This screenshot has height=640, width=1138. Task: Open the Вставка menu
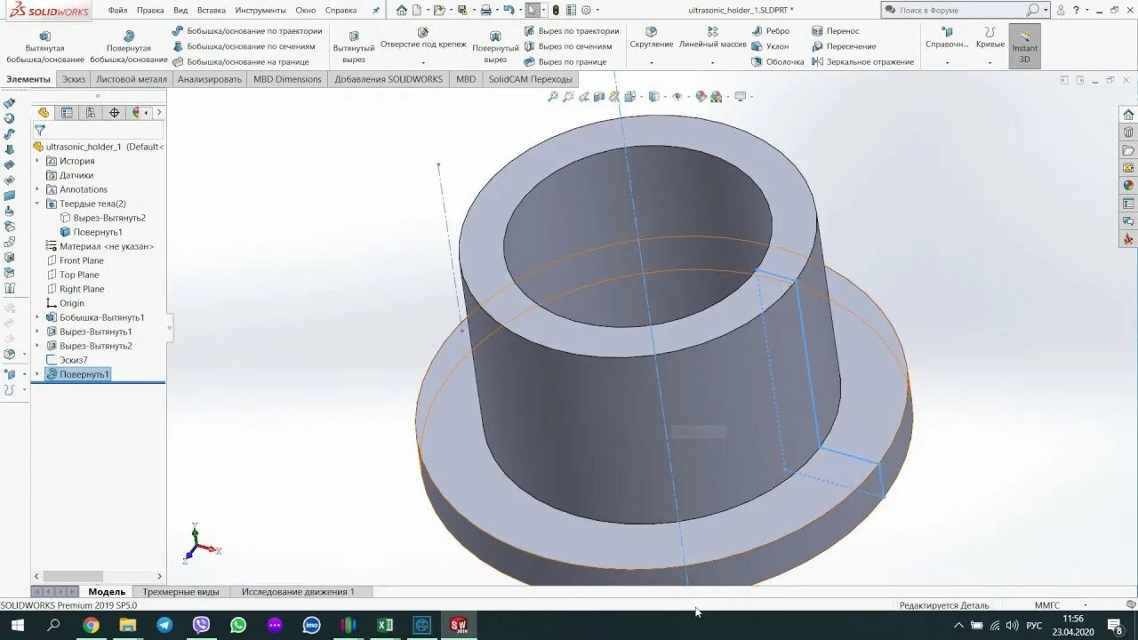(213, 11)
